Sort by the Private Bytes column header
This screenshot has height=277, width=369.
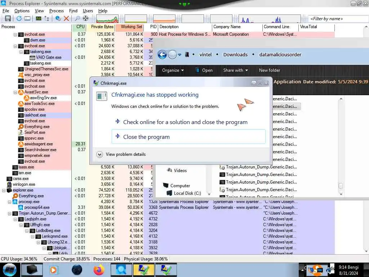coord(101,27)
